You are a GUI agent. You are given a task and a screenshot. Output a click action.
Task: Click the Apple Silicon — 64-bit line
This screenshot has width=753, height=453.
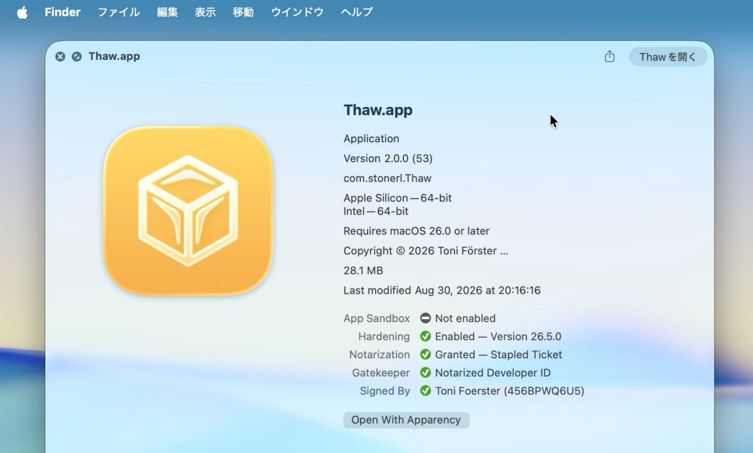(x=398, y=198)
